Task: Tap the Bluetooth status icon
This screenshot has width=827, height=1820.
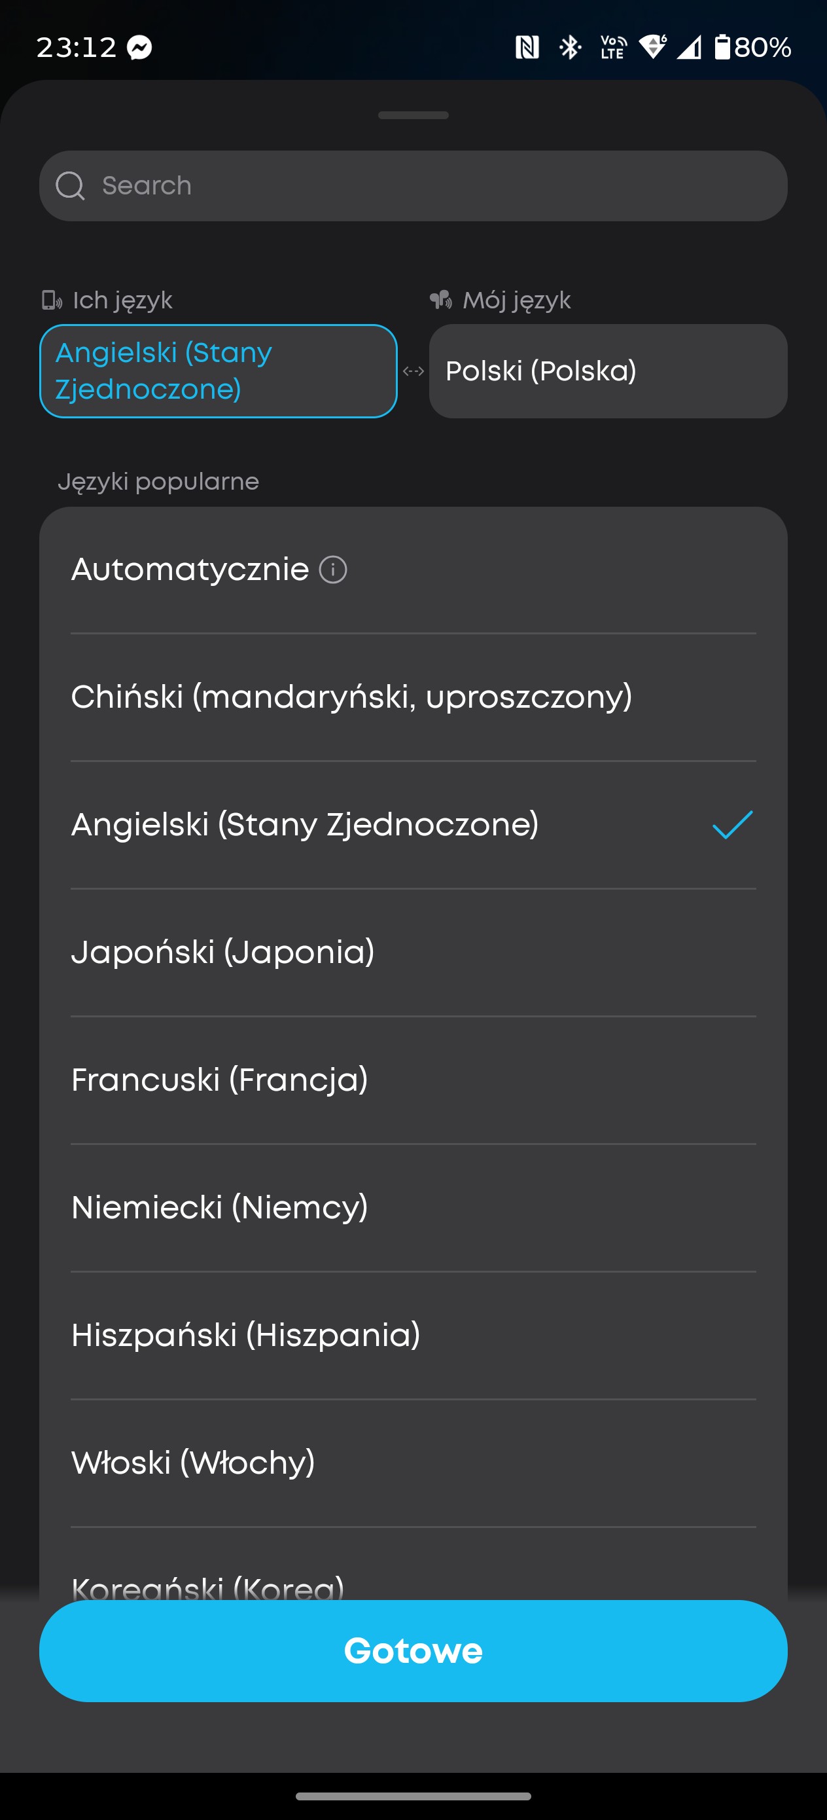Action: pyautogui.click(x=569, y=47)
